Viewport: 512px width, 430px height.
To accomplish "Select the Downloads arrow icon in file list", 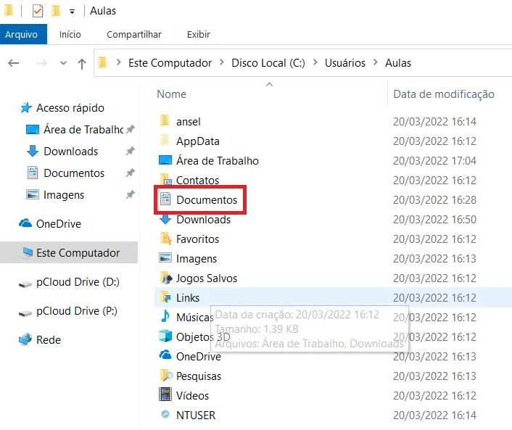I will coord(165,220).
